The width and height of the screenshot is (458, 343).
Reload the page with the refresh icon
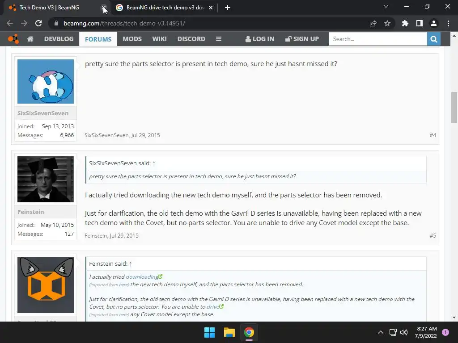coord(38,23)
